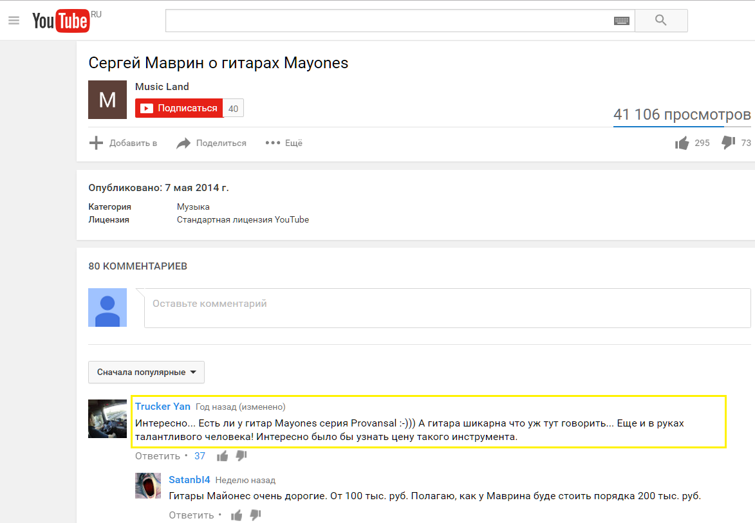Reply to Satanbl4's comment
Image resolution: width=755 pixels, height=523 pixels.
[x=191, y=515]
